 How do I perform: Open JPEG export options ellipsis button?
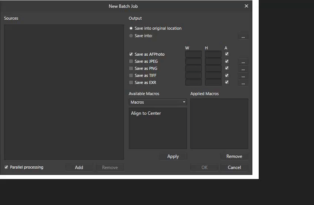pos(243,62)
